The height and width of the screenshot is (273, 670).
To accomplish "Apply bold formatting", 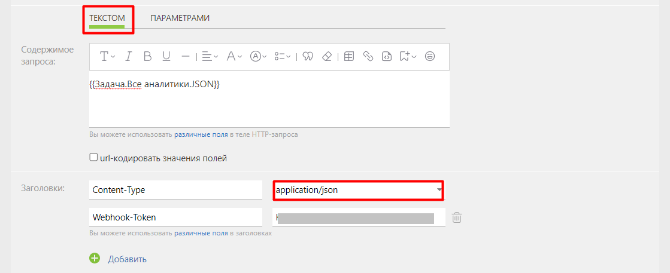I will [147, 56].
